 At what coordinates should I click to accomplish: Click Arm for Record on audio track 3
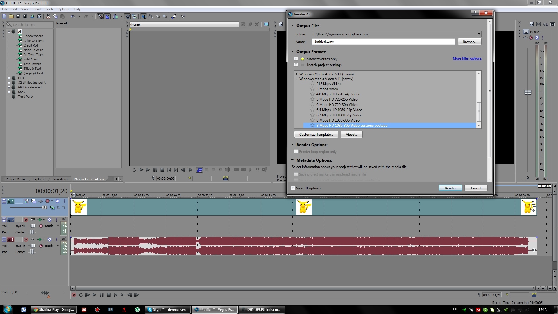pyautogui.click(x=26, y=240)
